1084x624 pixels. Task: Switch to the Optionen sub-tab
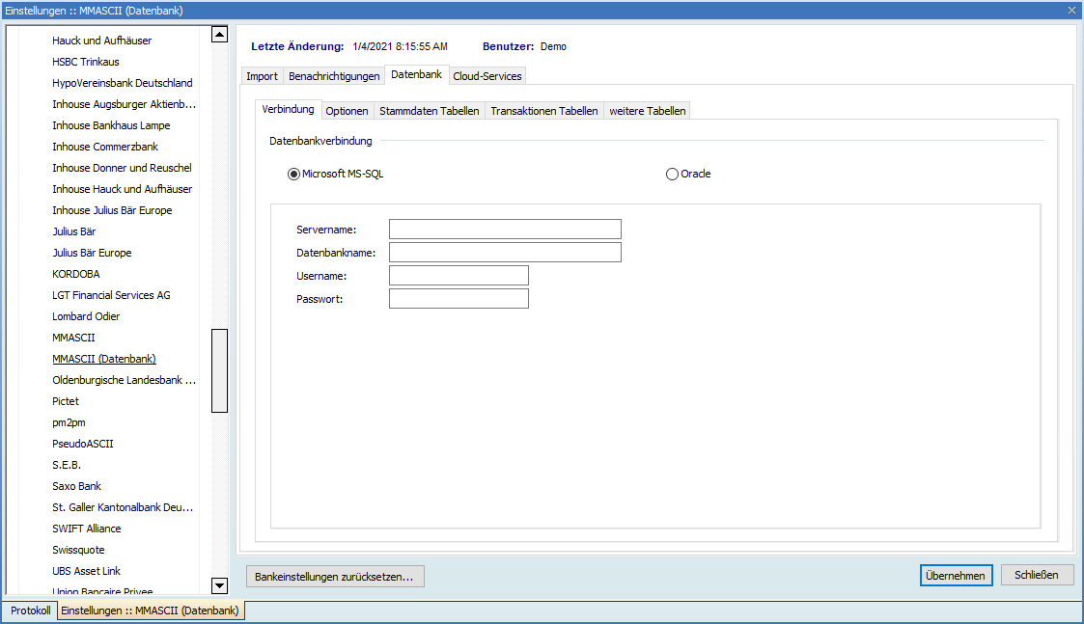(x=347, y=111)
